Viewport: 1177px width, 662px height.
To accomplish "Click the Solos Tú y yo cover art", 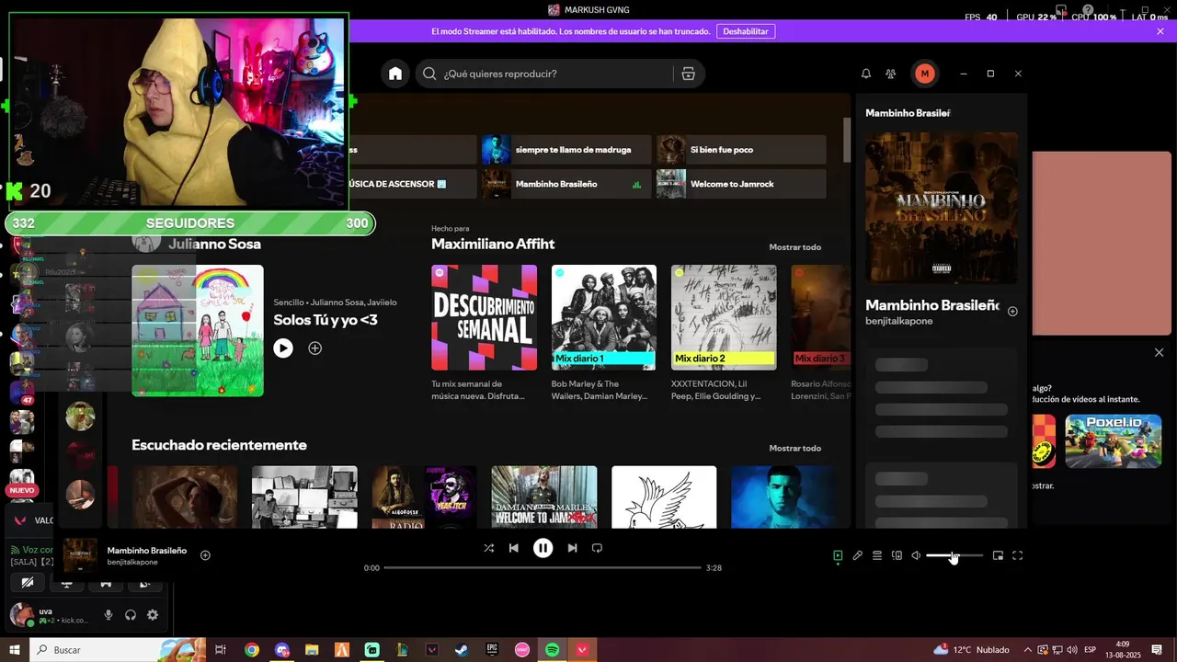I will pyautogui.click(x=198, y=331).
